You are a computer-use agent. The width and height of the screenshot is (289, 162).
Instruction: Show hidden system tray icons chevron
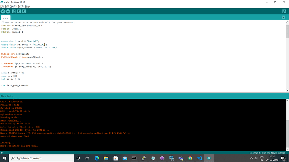click(251, 158)
